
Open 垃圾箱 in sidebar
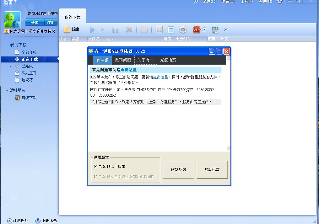pos(27,80)
